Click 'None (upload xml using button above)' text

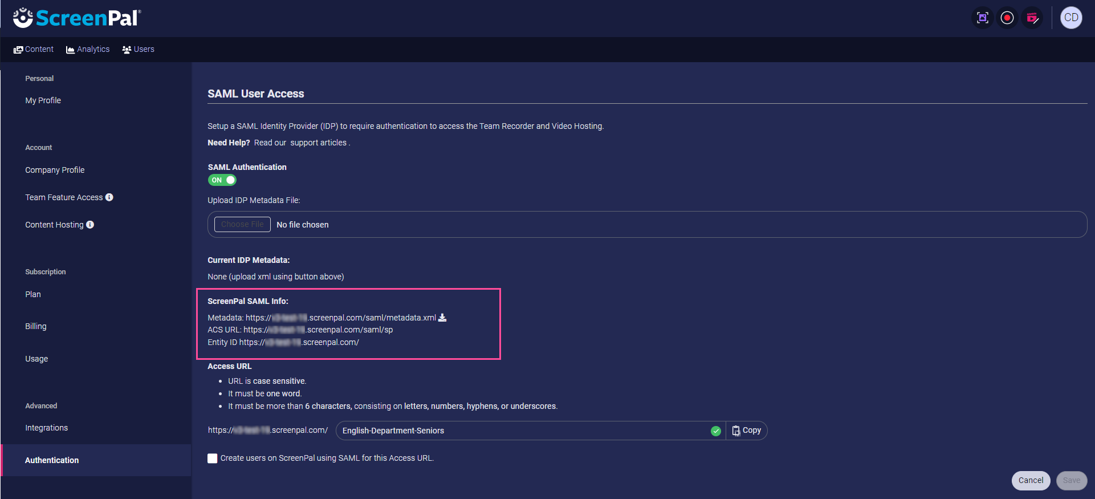pyautogui.click(x=276, y=277)
